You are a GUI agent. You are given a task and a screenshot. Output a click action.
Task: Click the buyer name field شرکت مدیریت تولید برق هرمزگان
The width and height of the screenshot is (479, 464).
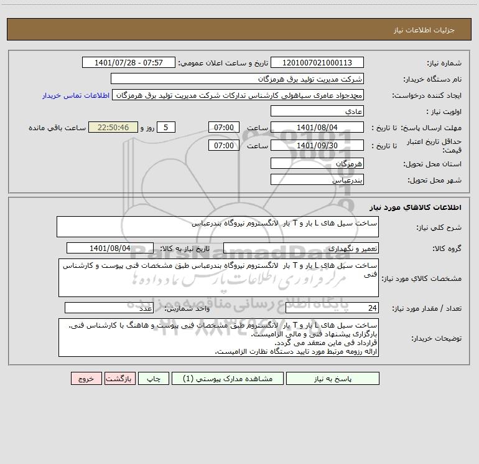coord(237,78)
